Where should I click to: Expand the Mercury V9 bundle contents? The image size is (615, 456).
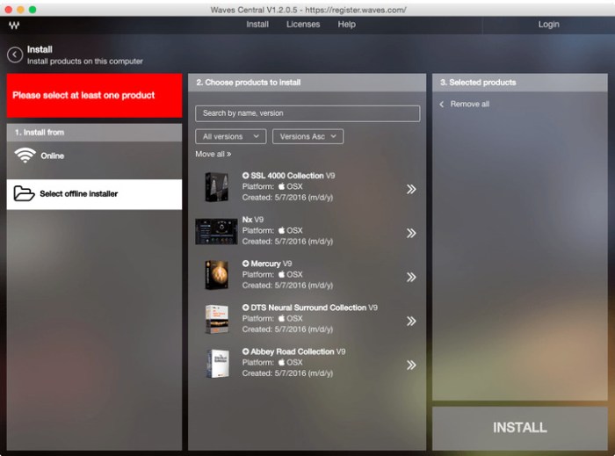pos(245,264)
